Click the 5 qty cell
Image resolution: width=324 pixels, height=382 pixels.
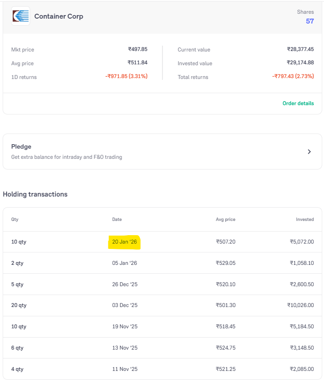(x=17, y=284)
